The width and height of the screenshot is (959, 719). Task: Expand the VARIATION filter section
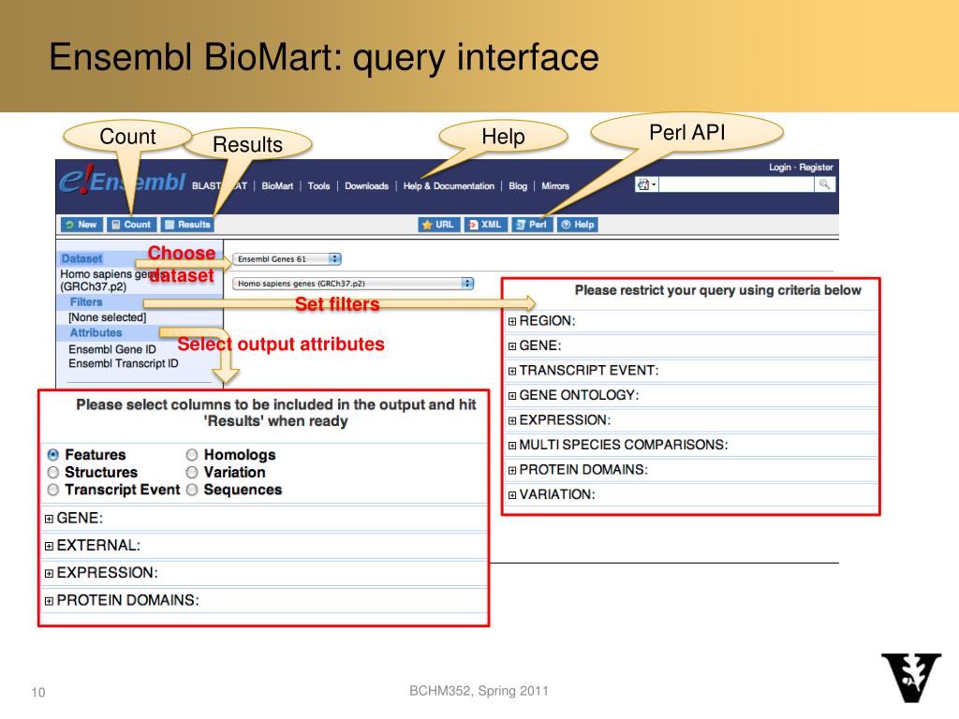pyautogui.click(x=512, y=494)
